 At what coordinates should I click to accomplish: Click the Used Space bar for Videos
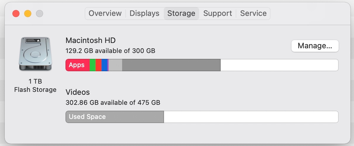[x=114, y=117]
